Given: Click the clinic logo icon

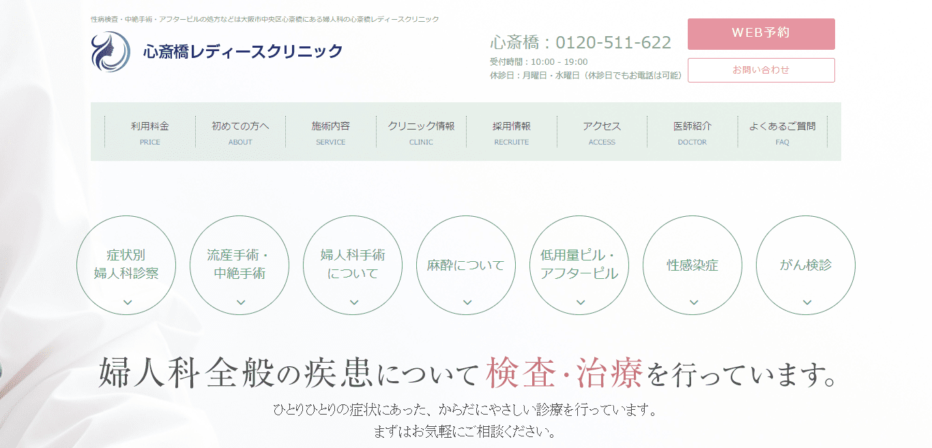Looking at the screenshot, I should pyautogui.click(x=111, y=52).
